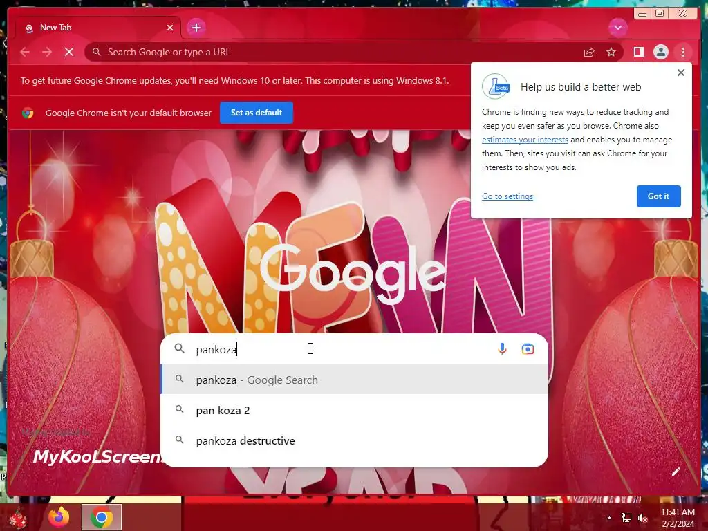Customize this page with pencil icon
The image size is (708, 531).
coord(676,472)
